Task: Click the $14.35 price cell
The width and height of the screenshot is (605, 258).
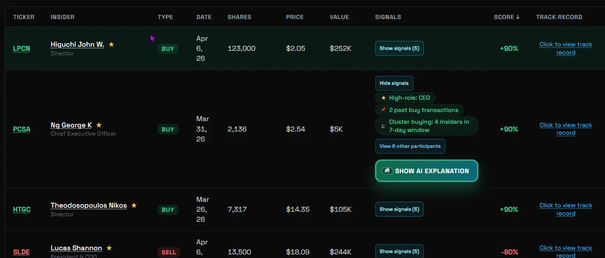Action: (298, 209)
